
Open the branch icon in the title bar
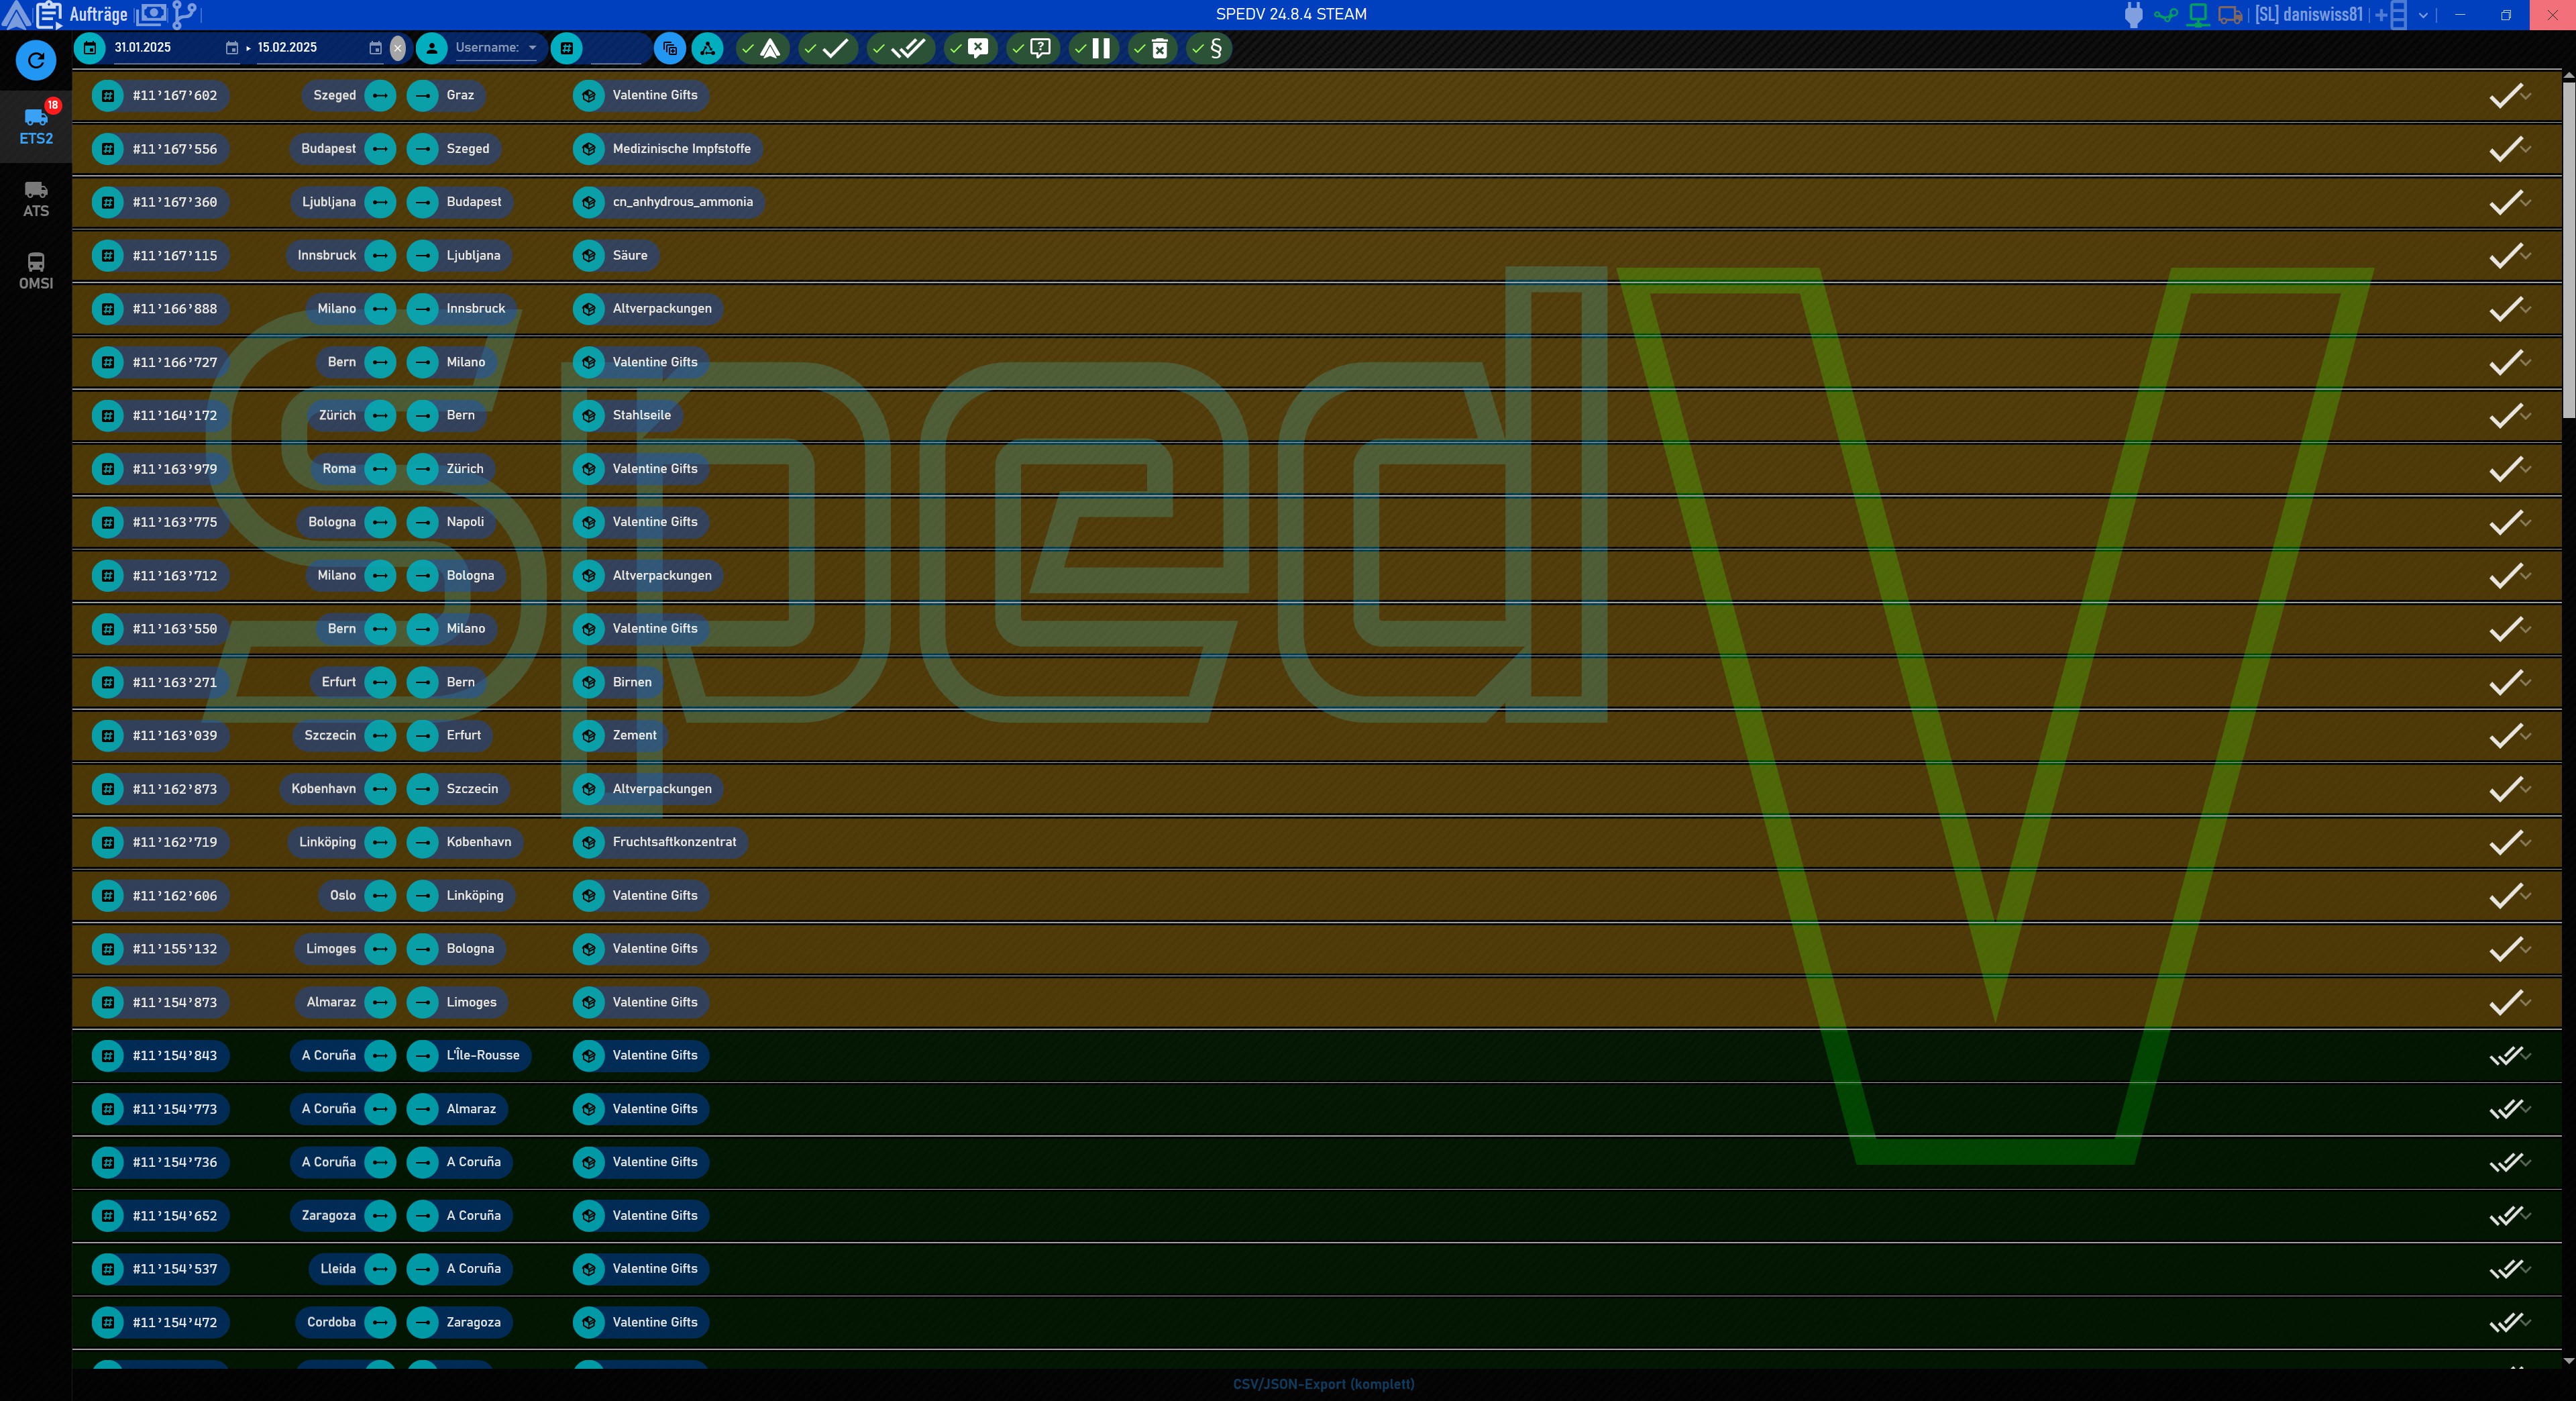coord(184,14)
